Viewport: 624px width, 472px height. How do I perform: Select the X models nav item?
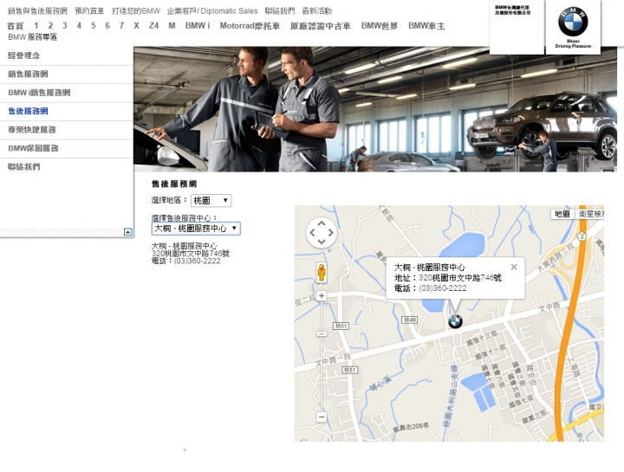click(x=137, y=26)
